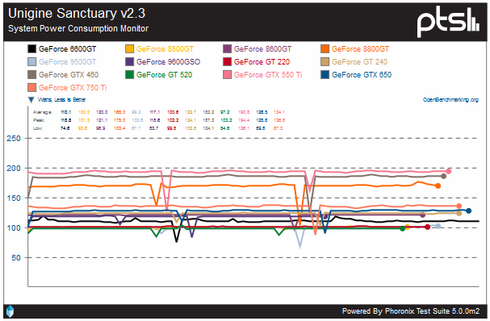This screenshot has width=490, height=321.
Task: Click the 250 y-axis label
Action: click(x=14, y=139)
